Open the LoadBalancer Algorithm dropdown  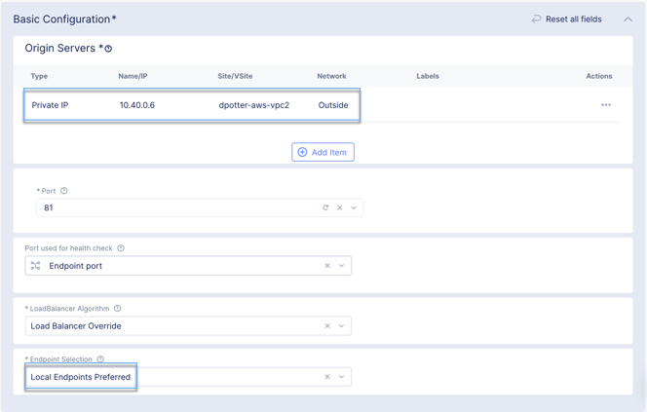point(342,326)
